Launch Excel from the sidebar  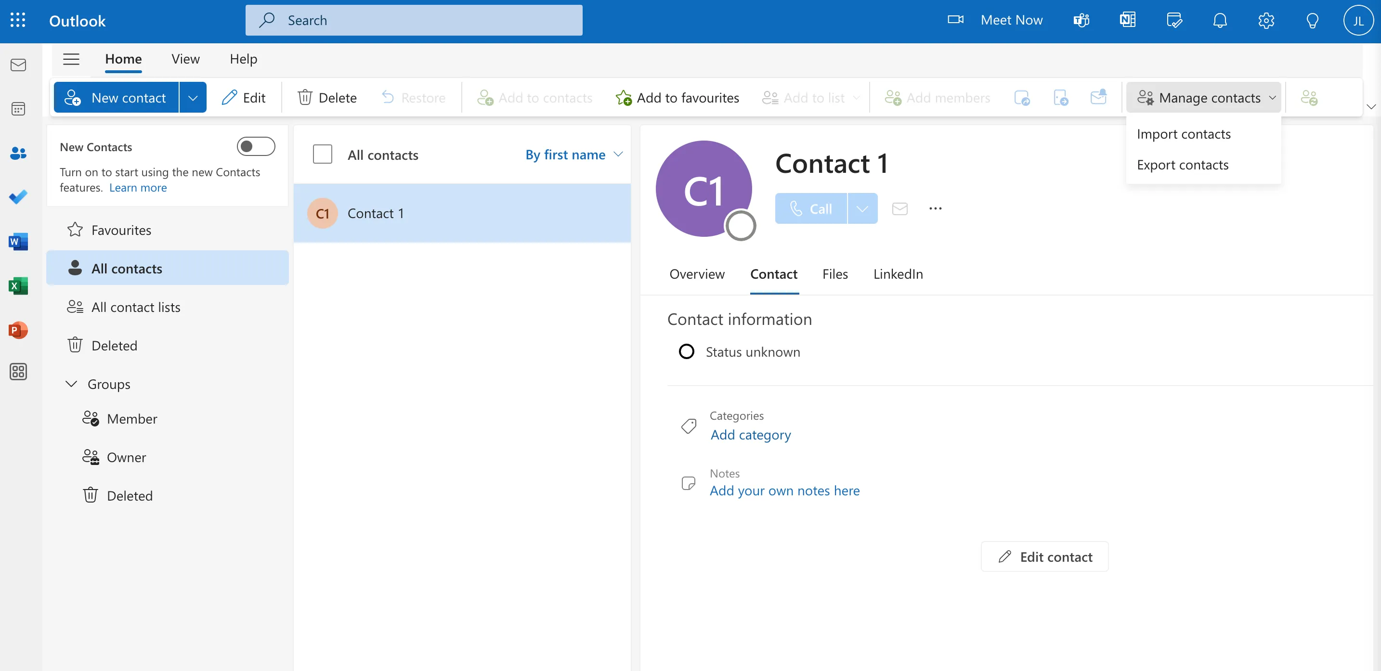tap(18, 285)
